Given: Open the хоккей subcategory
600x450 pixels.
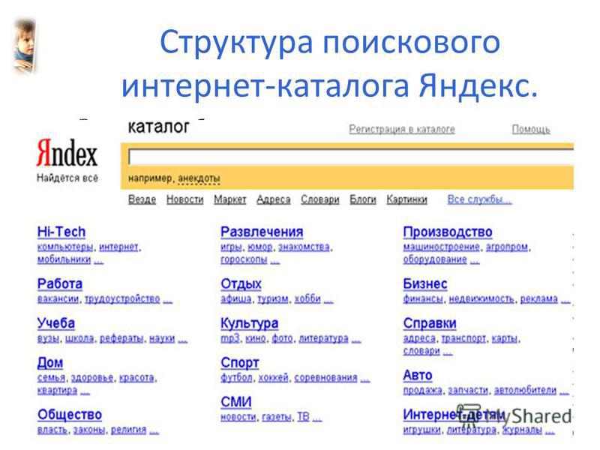Looking at the screenshot, I should (x=273, y=378).
